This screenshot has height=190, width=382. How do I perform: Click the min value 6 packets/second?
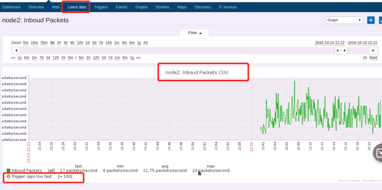(120, 171)
